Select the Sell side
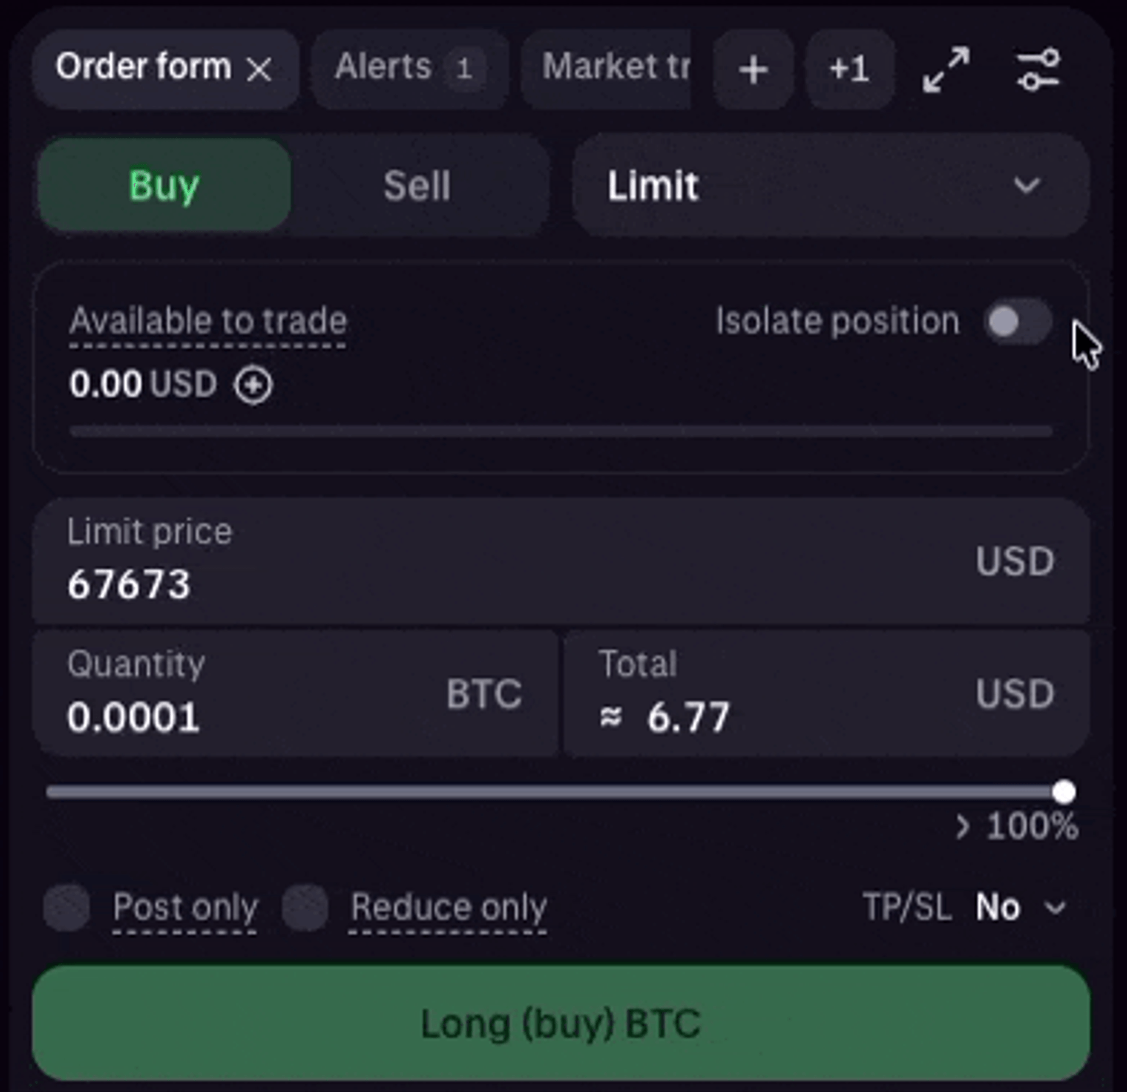Viewport: 1127px width, 1092px height. (417, 185)
